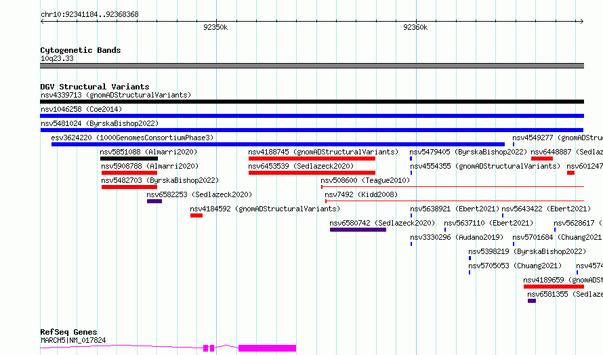Screen dimensions: 603x355
Task: Select the nsv4554355 (gnomADStructuralVariants) label
Action: coord(485,166)
